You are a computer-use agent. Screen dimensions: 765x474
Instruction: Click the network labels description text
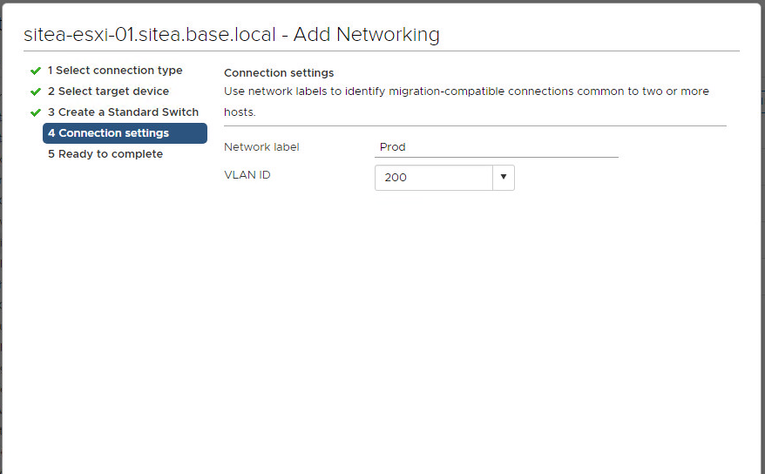[466, 91]
